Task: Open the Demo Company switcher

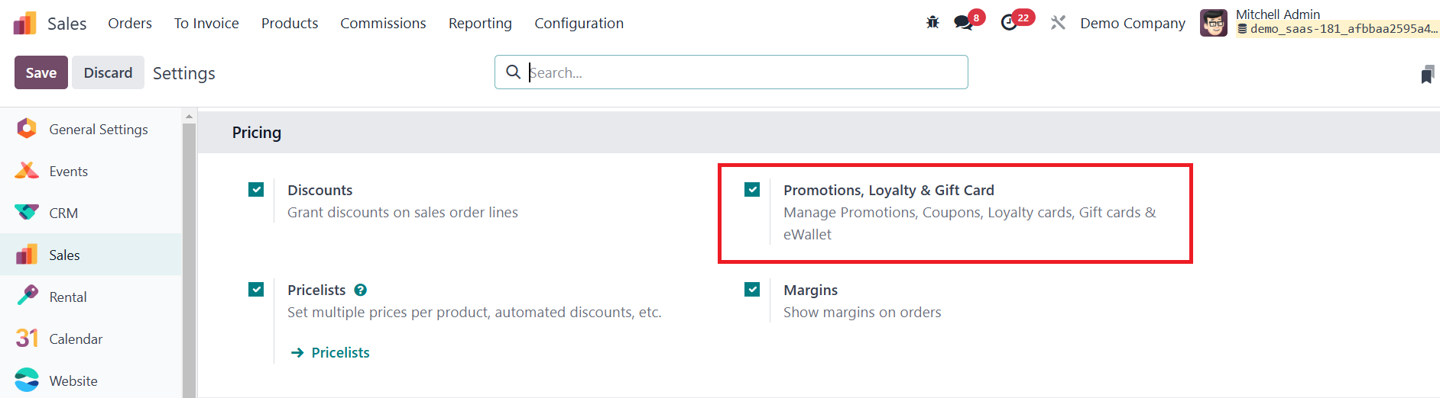Action: pyautogui.click(x=1132, y=23)
